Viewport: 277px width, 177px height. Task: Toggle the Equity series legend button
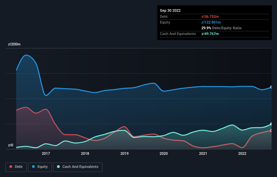[40, 167]
